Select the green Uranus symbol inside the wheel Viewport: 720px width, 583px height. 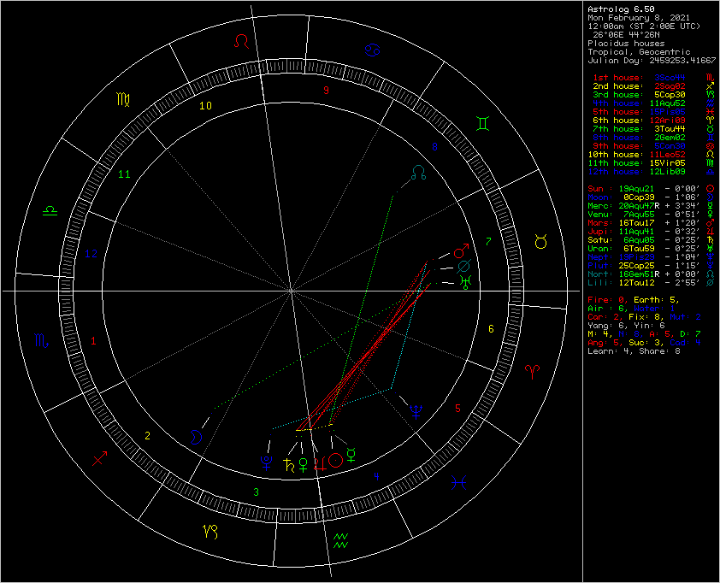(x=466, y=282)
